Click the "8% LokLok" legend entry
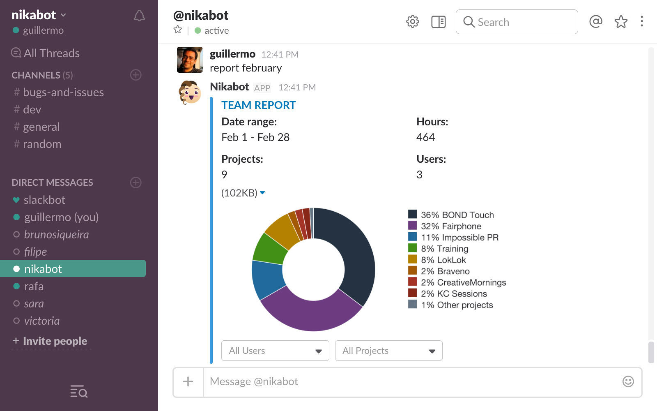 click(437, 260)
